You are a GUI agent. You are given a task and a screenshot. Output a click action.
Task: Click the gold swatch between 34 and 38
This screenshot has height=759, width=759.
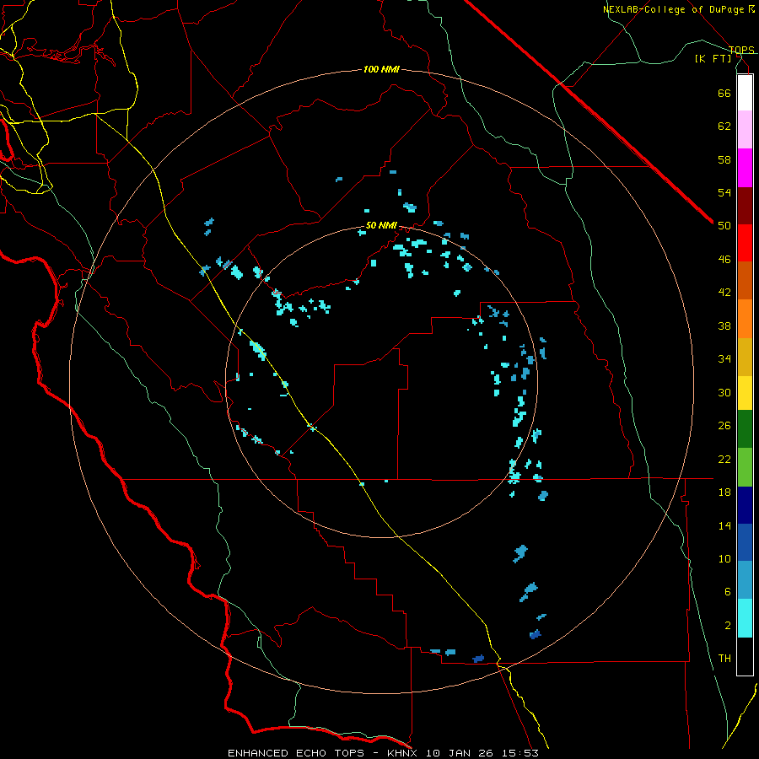(x=745, y=357)
